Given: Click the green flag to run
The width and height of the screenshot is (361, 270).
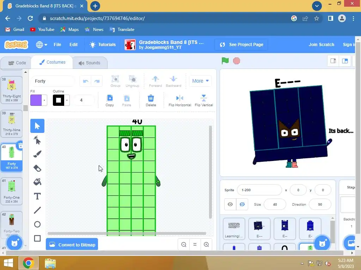Looking at the screenshot, I should click(225, 61).
